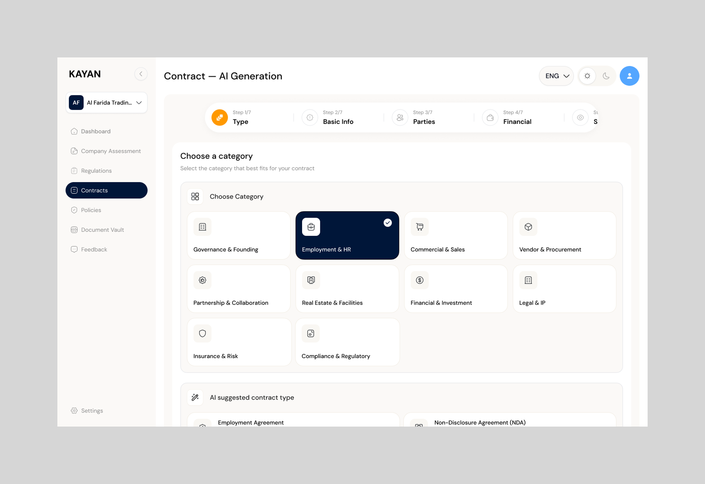Click the Step 3 Parties icon

point(400,117)
